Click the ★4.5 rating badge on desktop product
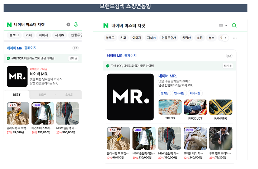The width and height of the screenshot is (258, 169). (113, 130)
